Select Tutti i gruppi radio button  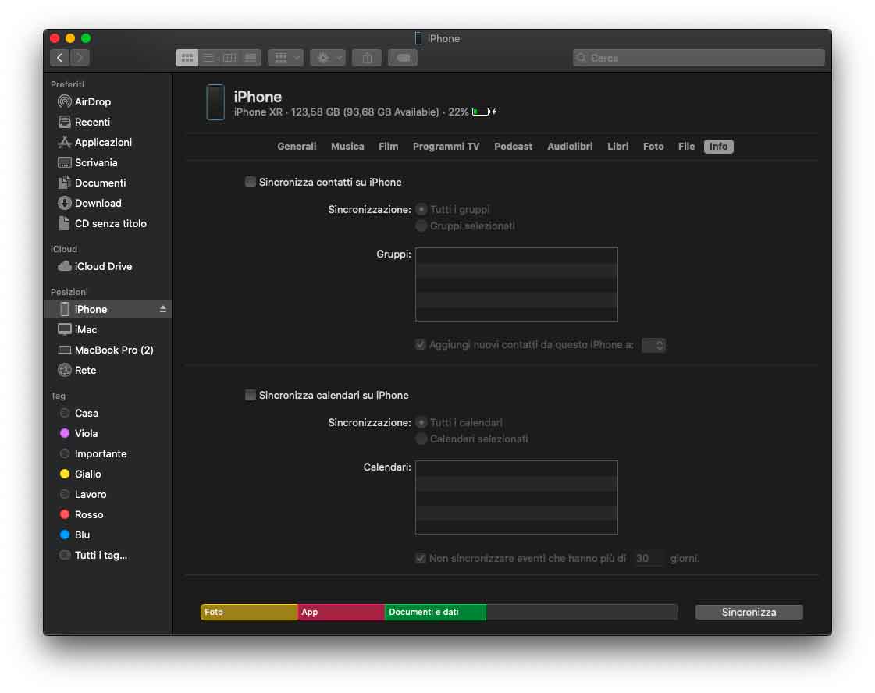point(421,209)
